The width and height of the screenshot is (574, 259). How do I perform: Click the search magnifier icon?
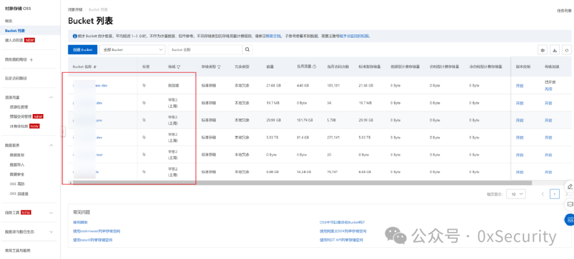pos(248,50)
